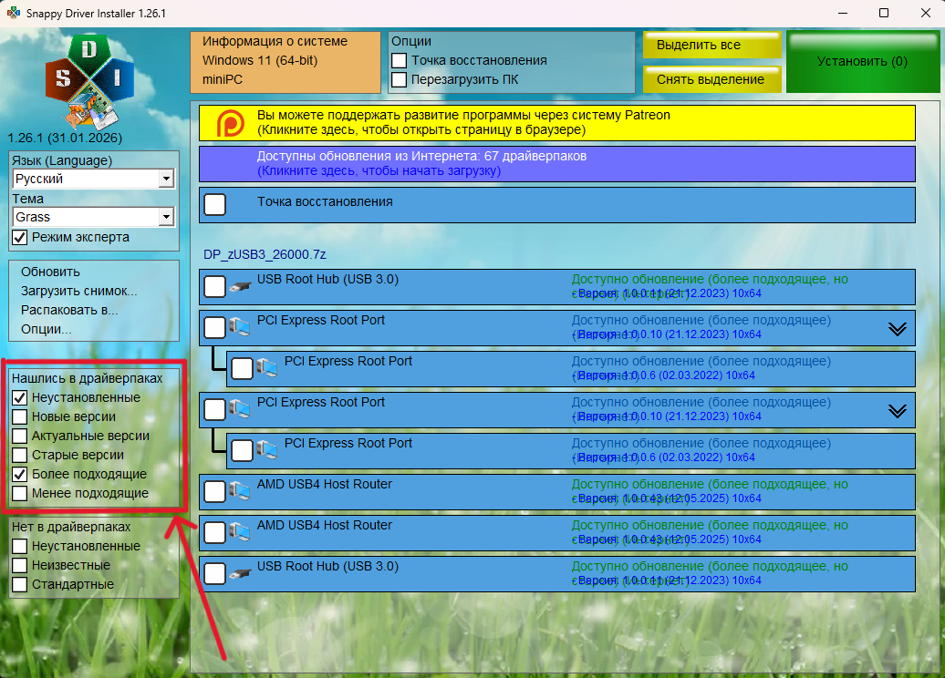Click device icon of second AMD USB4 Host Router
Screen dimensions: 945x678
tap(240, 533)
